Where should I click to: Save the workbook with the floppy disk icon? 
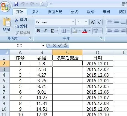[x=16, y=4]
